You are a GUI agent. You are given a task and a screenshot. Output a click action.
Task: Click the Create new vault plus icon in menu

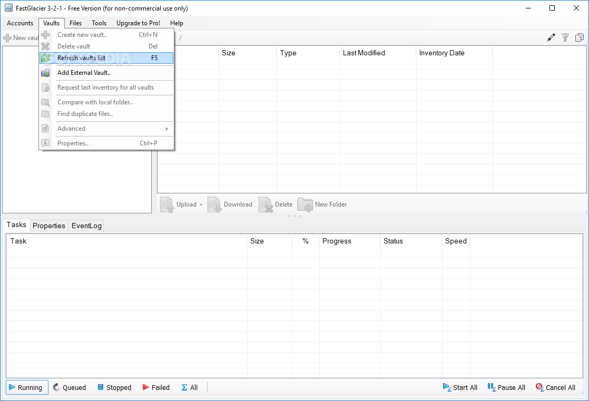[45, 35]
